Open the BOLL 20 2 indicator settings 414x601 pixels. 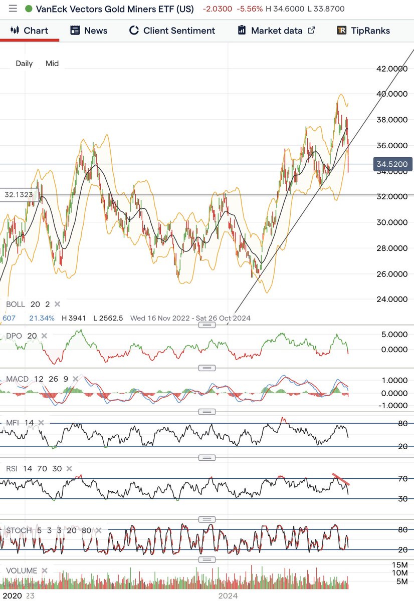(28, 304)
